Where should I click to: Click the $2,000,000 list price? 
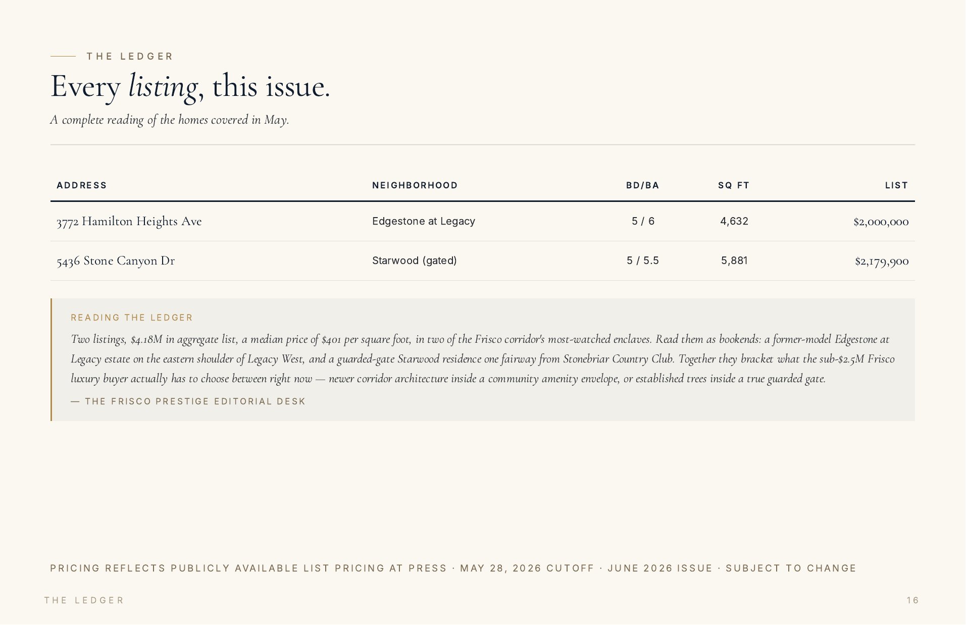pos(881,222)
